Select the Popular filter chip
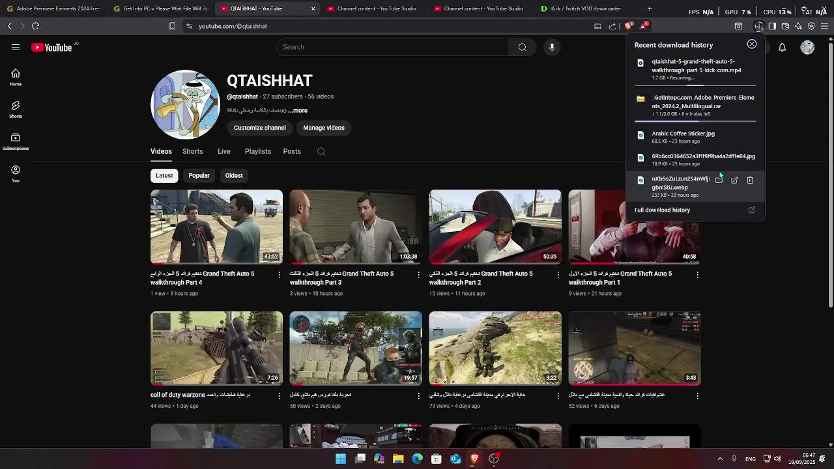 [x=199, y=175]
